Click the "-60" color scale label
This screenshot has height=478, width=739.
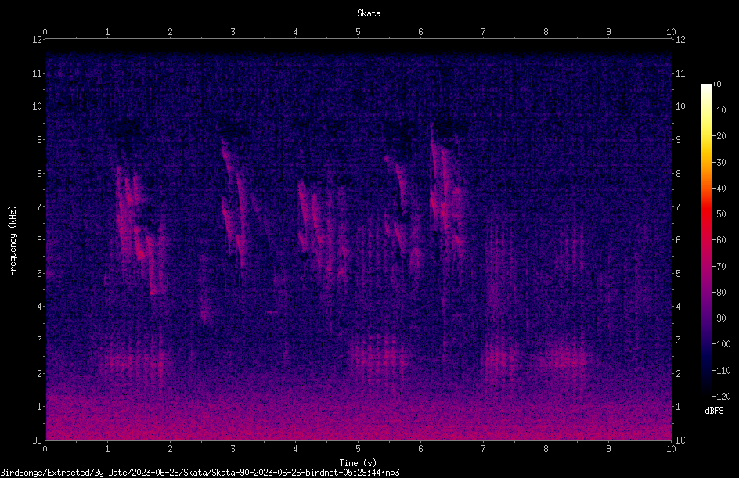pyautogui.click(x=719, y=240)
